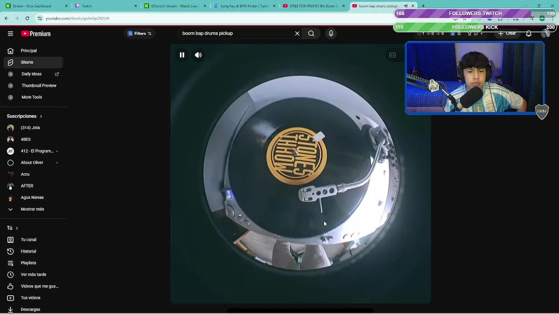Open a new browser tab
This screenshot has width=559, height=314.
pyautogui.click(x=423, y=6)
